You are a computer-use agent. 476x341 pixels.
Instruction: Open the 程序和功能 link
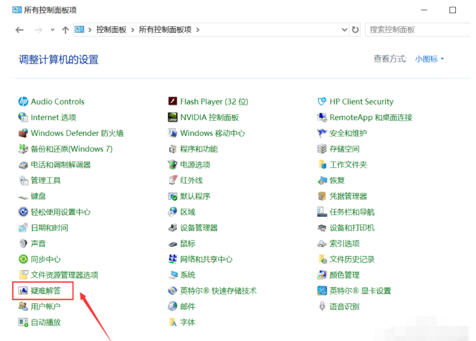[x=198, y=149]
